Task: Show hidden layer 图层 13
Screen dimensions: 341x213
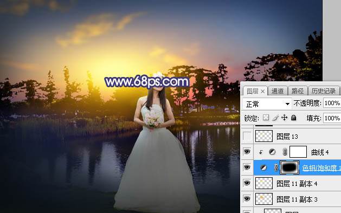Action: tap(247, 136)
